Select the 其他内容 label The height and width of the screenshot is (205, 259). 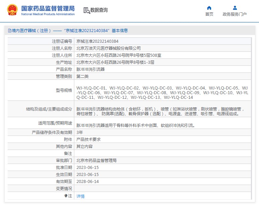[x=64, y=146]
